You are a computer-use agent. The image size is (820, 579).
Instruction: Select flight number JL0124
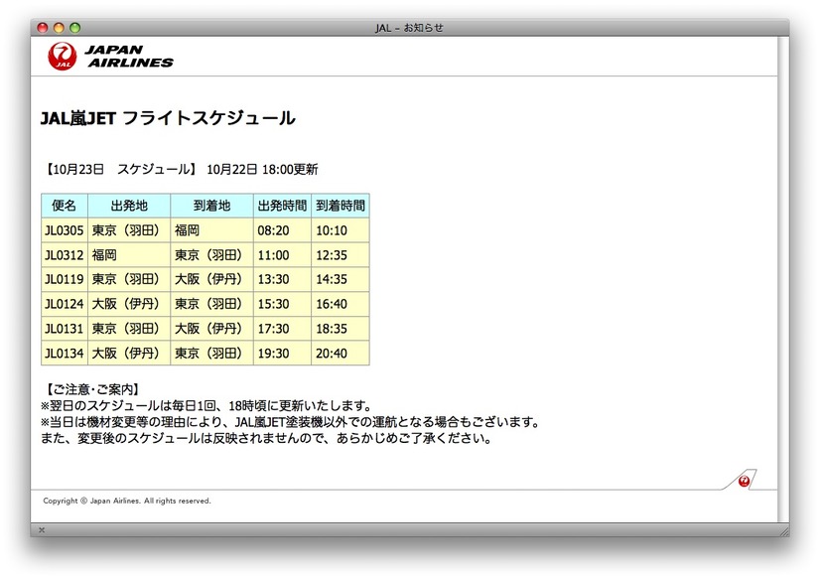[x=64, y=304]
